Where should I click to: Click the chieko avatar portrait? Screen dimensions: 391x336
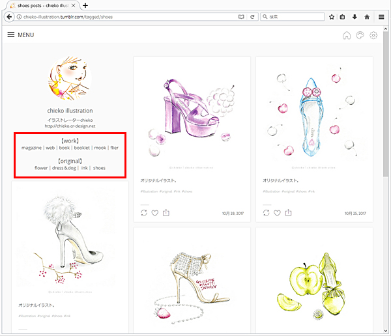pos(70,78)
